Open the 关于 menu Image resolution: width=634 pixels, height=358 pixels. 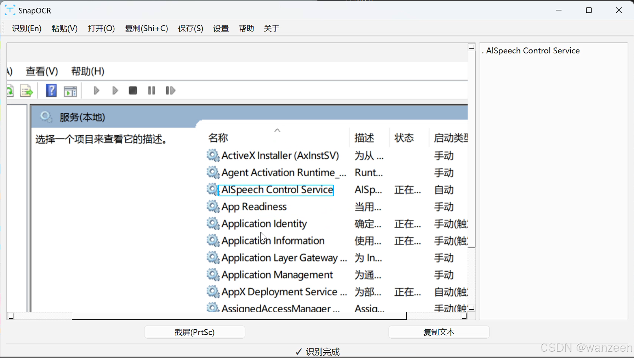coord(272,28)
